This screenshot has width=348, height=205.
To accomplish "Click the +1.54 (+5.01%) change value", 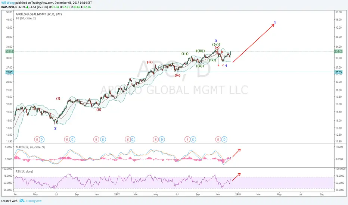I will [38, 7].
